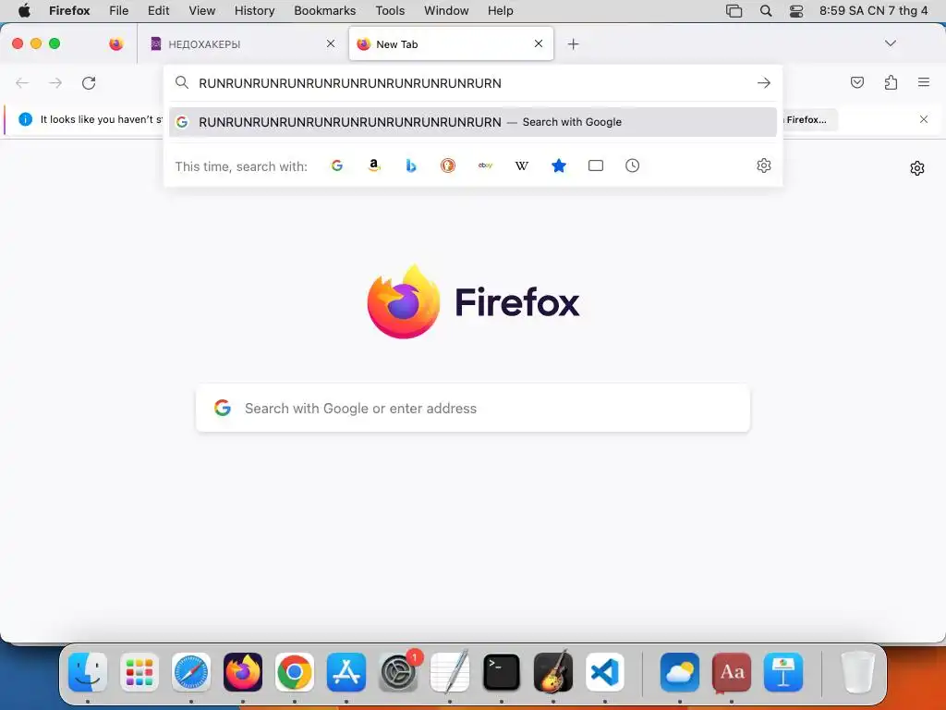Search history using the clock icon

click(632, 165)
